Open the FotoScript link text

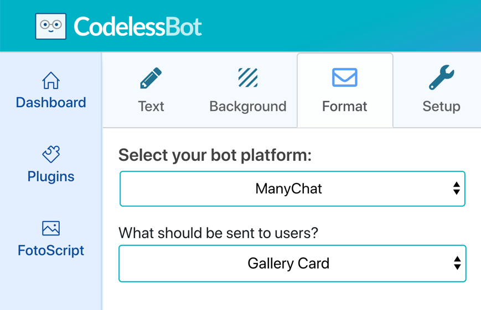coord(51,250)
